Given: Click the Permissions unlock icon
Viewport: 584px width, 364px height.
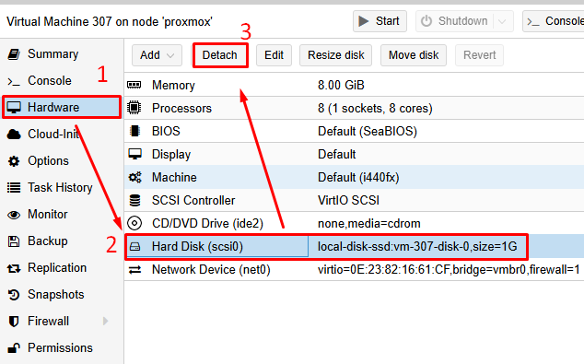Looking at the screenshot, I should click(14, 348).
